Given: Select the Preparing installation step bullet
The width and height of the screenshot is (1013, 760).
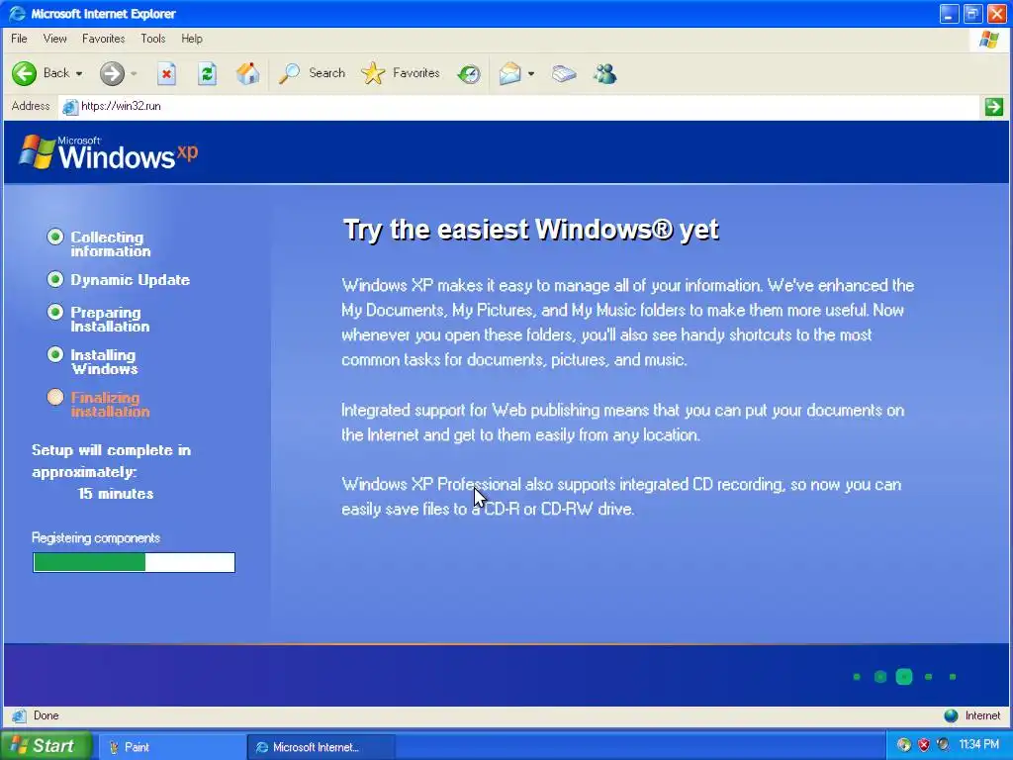Looking at the screenshot, I should (55, 312).
